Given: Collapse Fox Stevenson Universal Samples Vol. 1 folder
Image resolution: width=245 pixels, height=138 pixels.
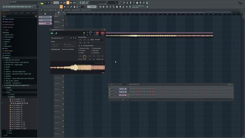Looking at the screenshot, I should click(x=18, y=85).
